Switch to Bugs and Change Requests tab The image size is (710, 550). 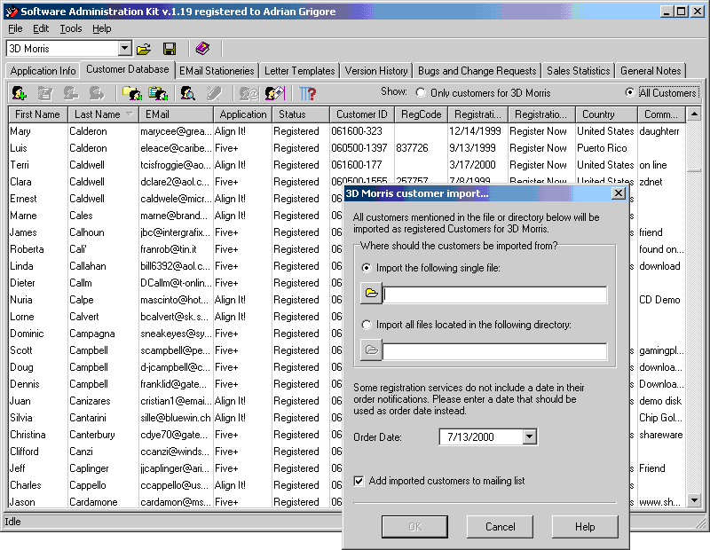click(x=477, y=71)
